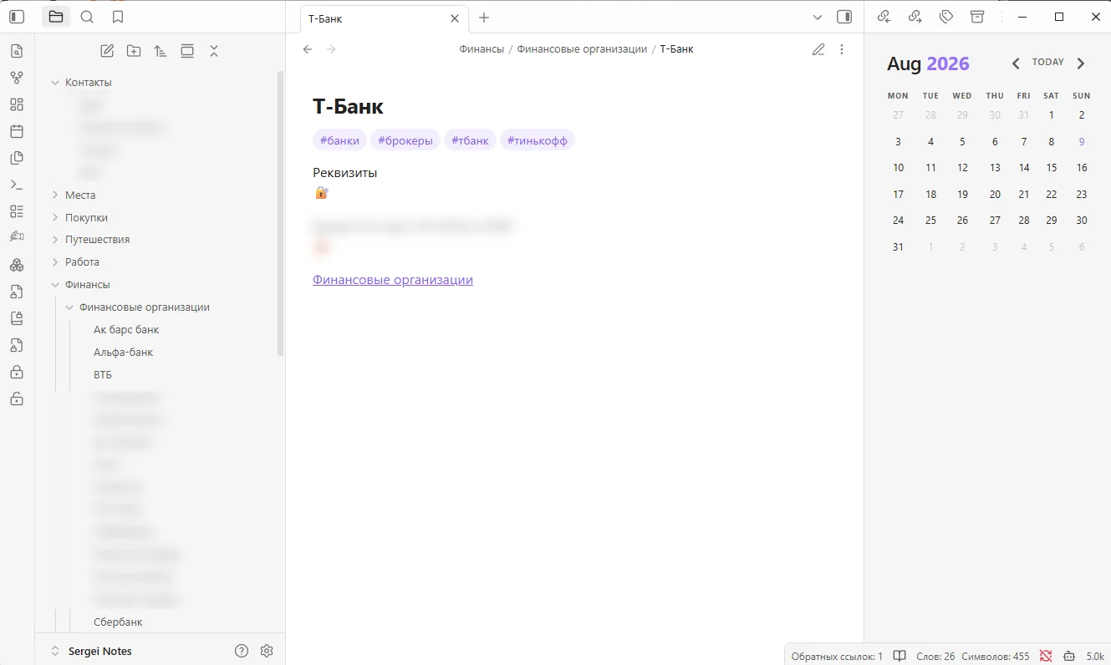Click the #брокеры tag
This screenshot has height=665, width=1111.
(405, 140)
